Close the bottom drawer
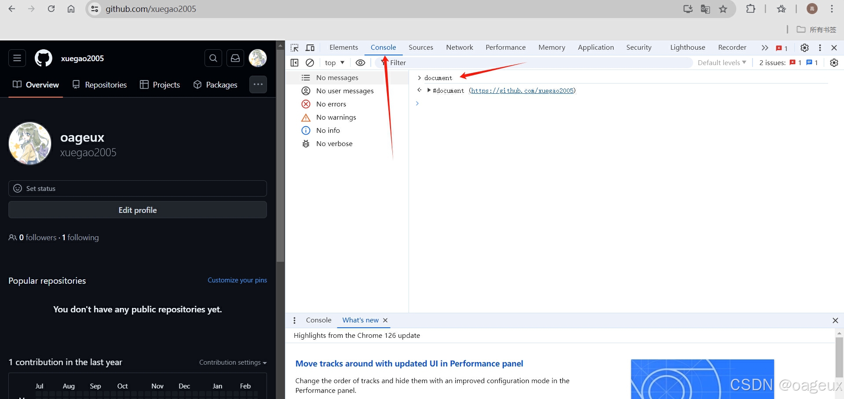844x399 pixels. (835, 320)
